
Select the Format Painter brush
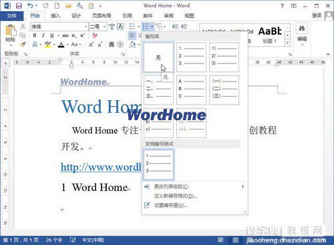23,44
